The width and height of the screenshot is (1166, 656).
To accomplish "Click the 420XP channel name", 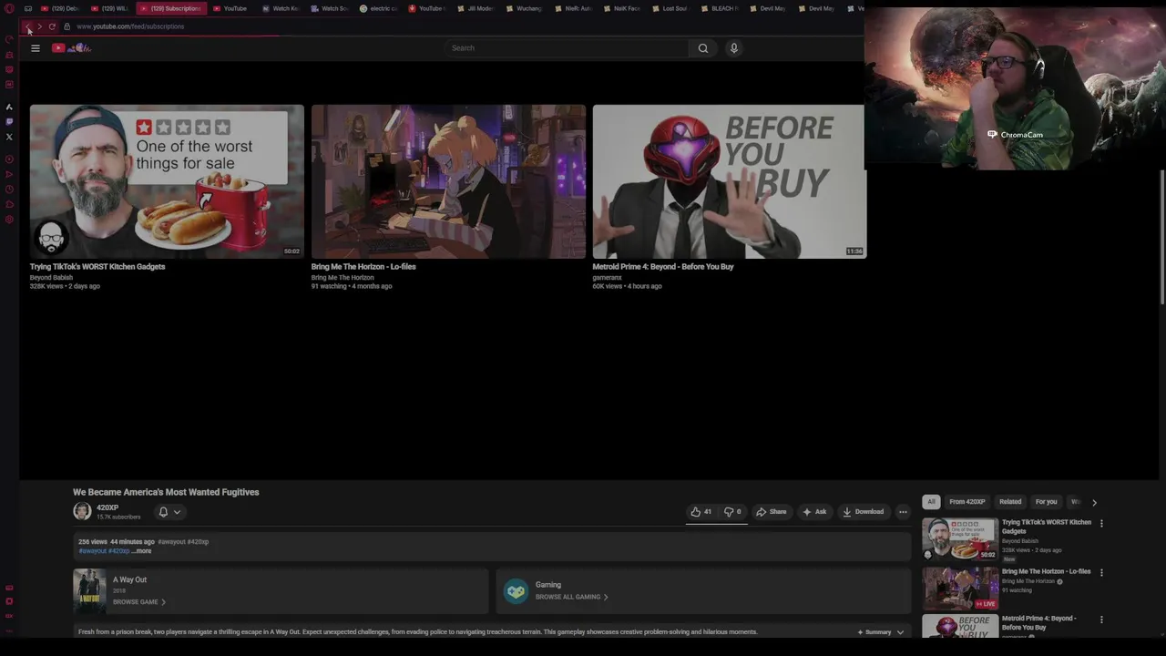I will (x=107, y=507).
